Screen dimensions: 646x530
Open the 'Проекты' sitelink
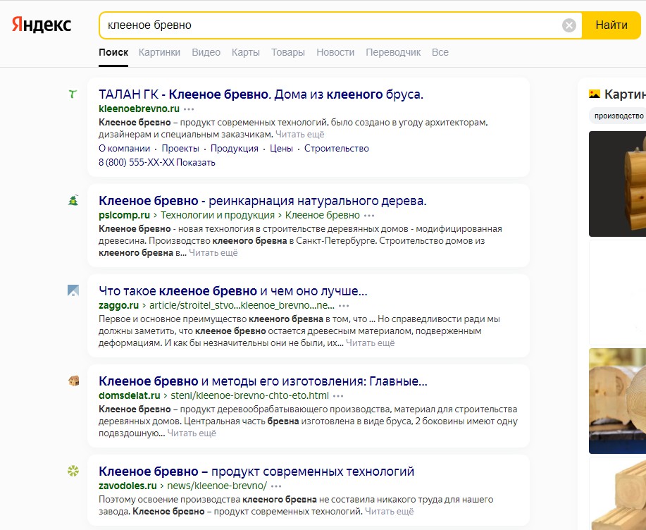pos(180,149)
